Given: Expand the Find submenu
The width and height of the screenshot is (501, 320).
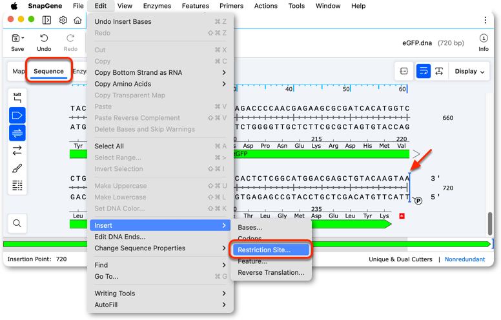Looking at the screenshot, I should tap(160, 265).
